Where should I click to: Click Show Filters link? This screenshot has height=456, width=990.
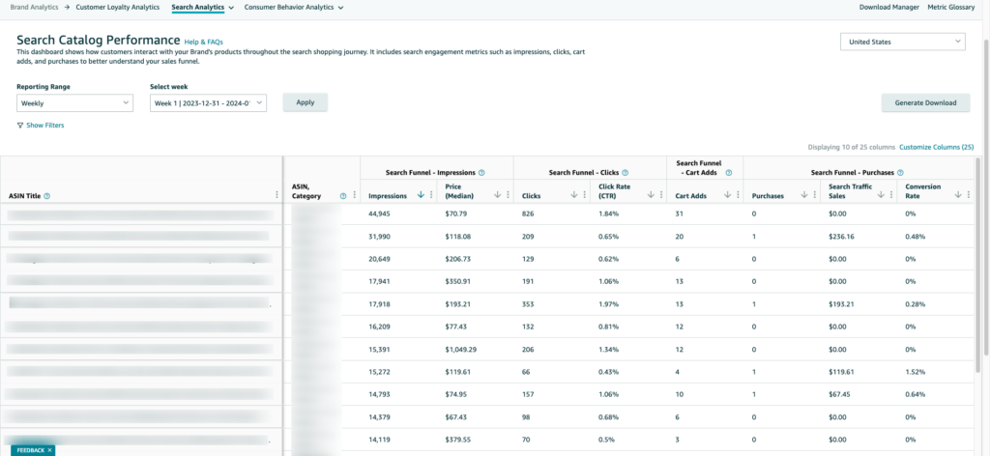44,126
